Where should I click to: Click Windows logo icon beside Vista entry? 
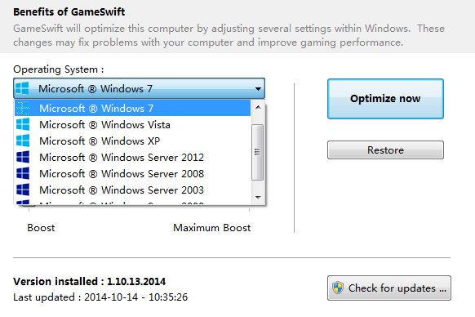(x=23, y=124)
